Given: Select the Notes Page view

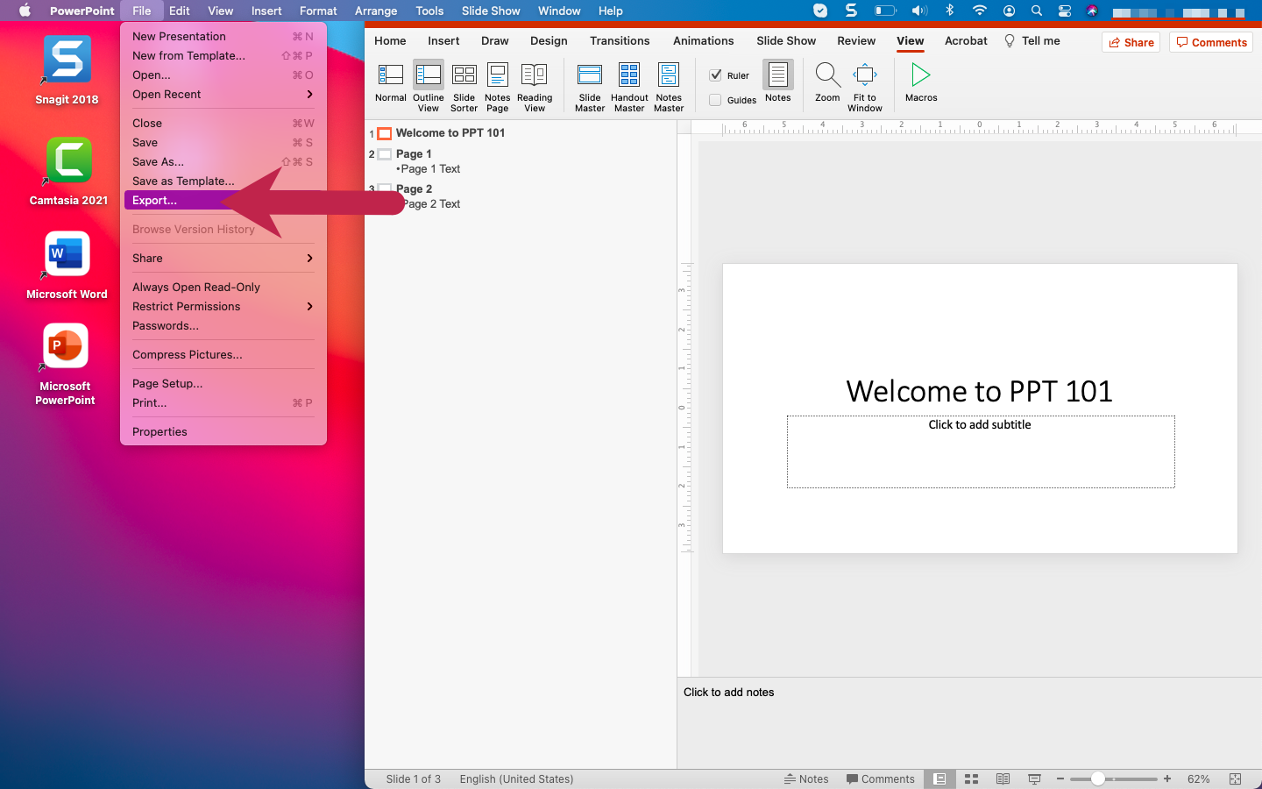Looking at the screenshot, I should point(497,85).
